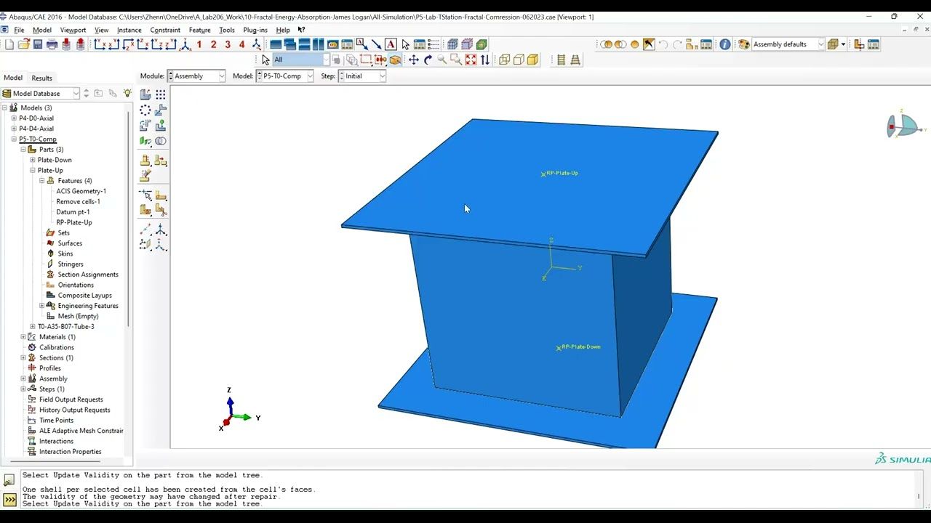The width and height of the screenshot is (931, 523).
Task: Click the New Model Database icon
Action: (9, 44)
